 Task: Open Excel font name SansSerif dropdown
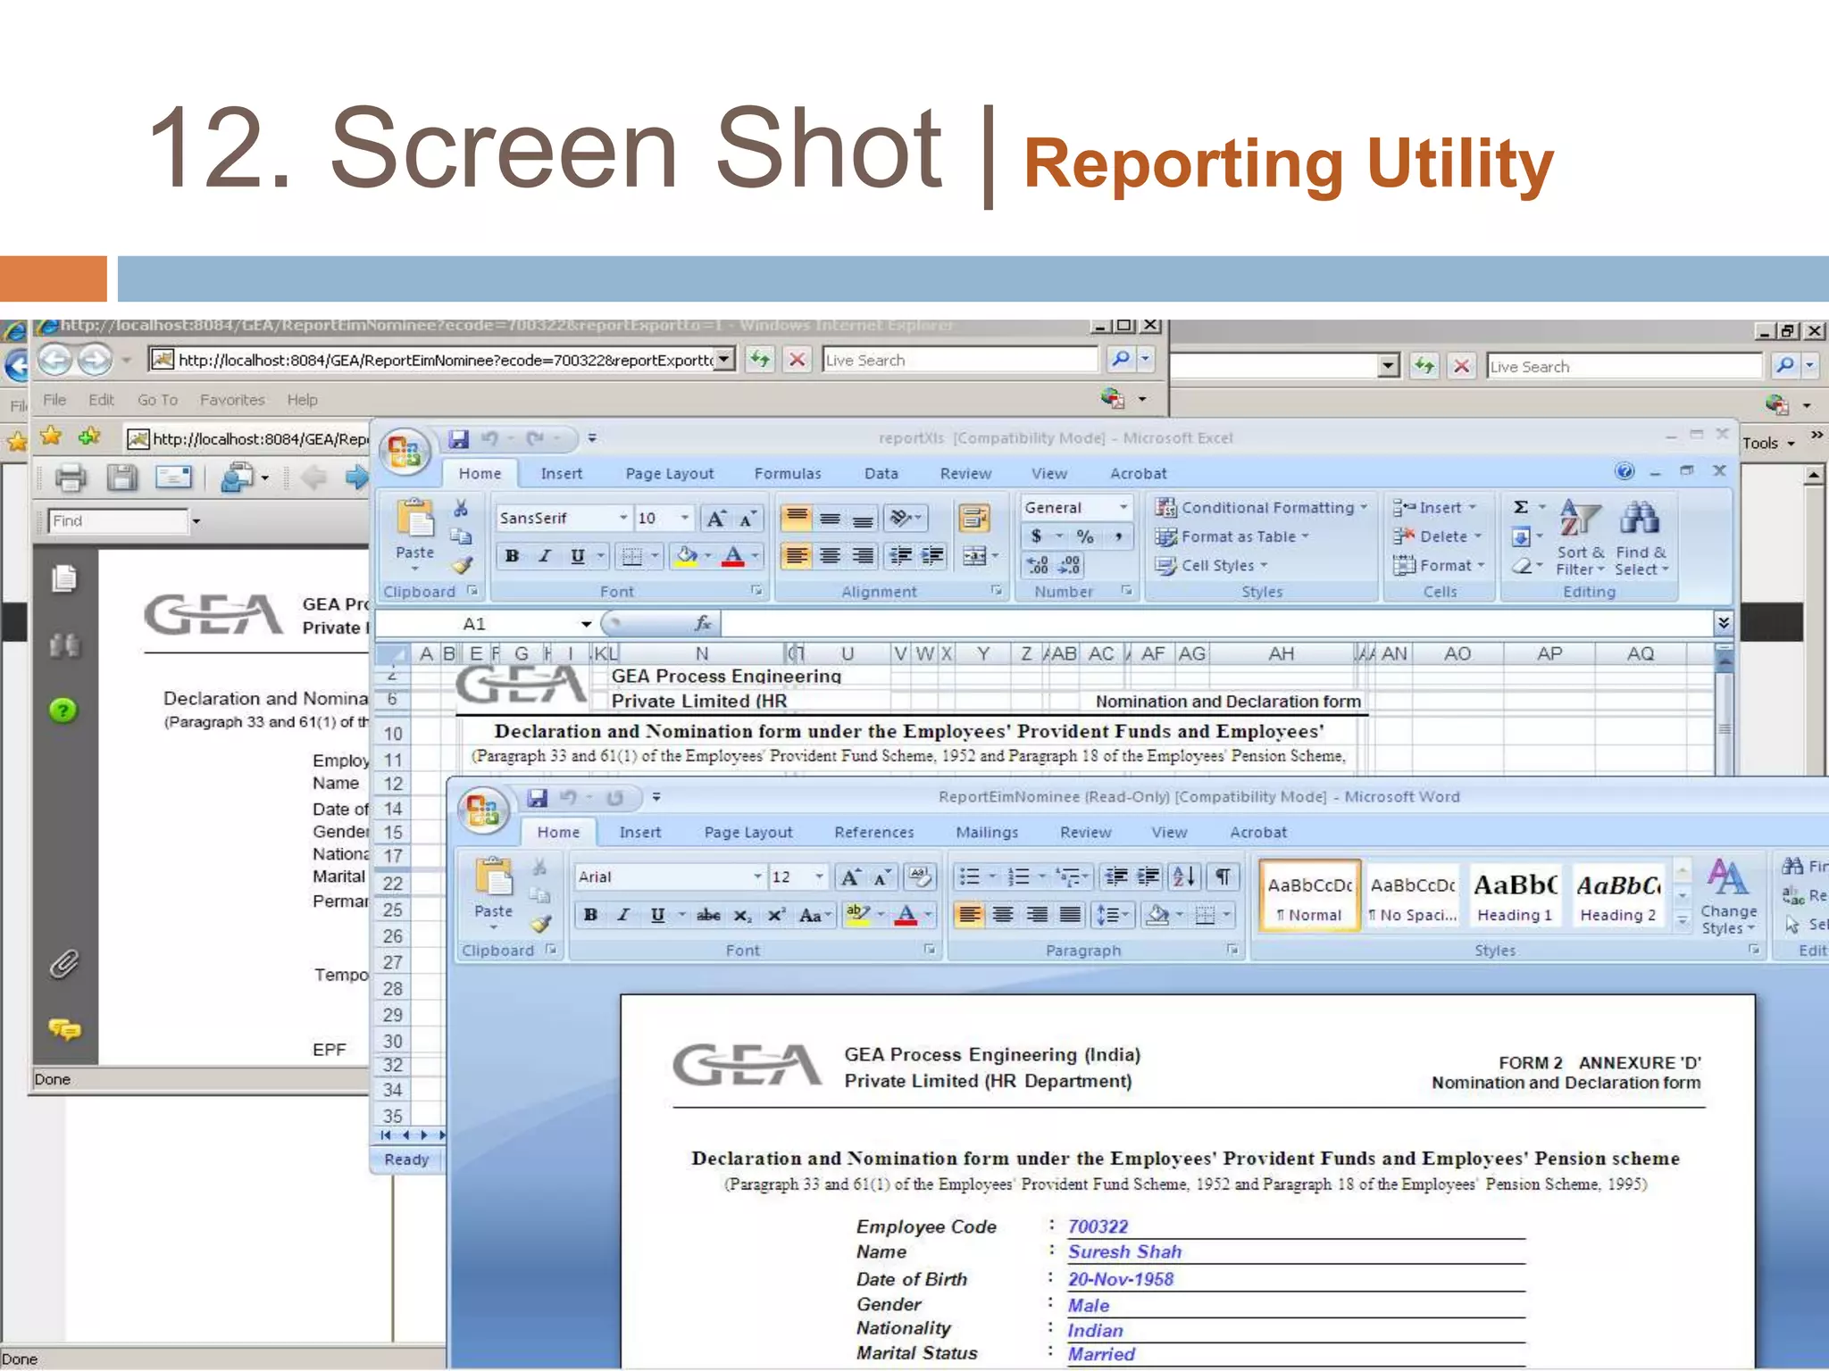[623, 518]
